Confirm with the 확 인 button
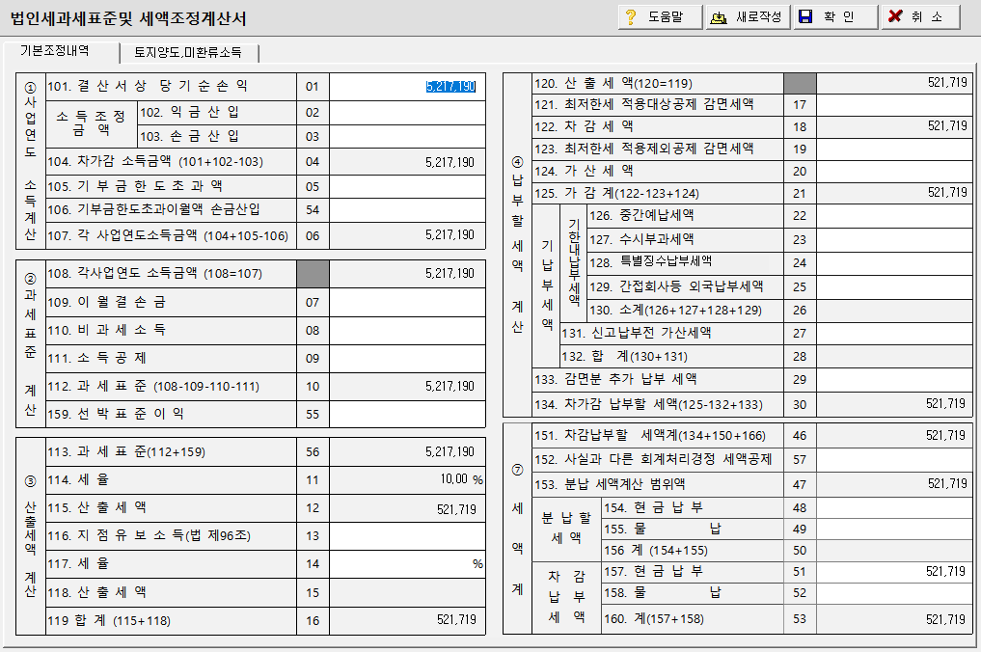The width and height of the screenshot is (981, 652). click(836, 17)
